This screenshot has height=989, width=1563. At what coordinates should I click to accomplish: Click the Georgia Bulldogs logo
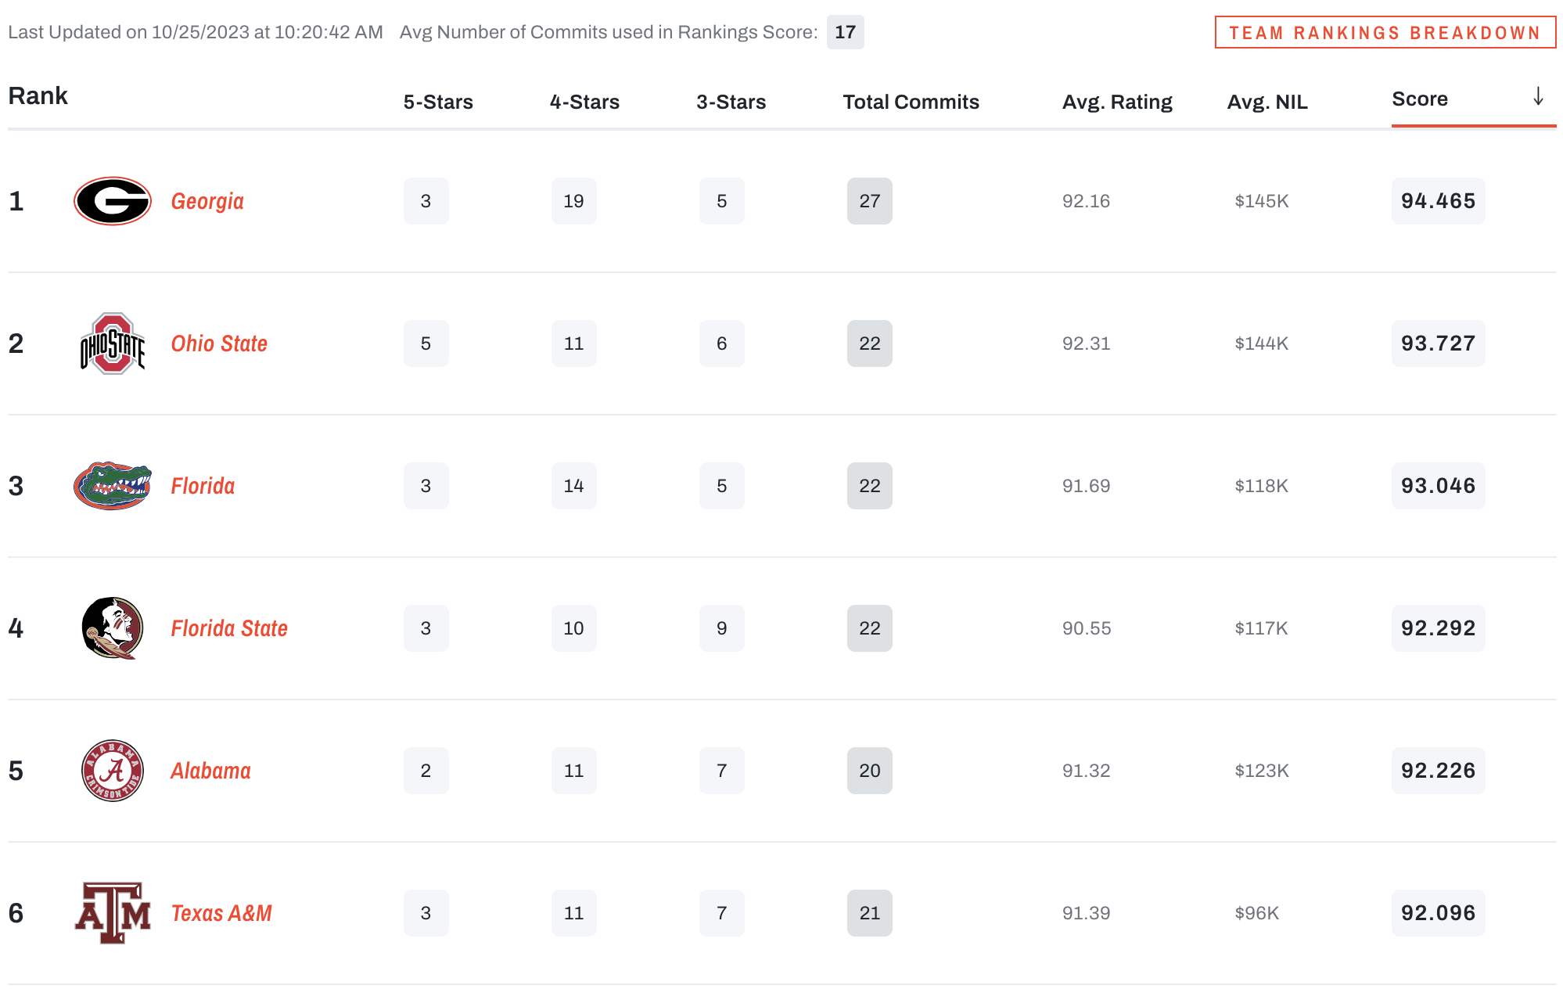[x=113, y=201]
